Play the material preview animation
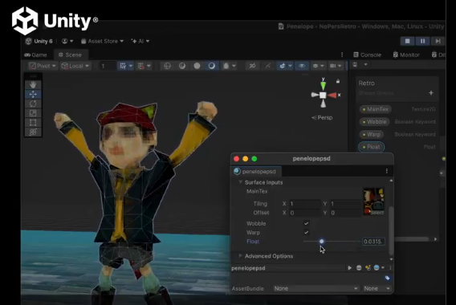The height and width of the screenshot is (305, 456). (x=349, y=268)
